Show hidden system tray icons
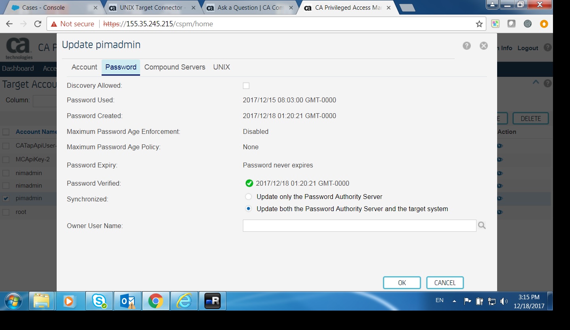Image resolution: width=570 pixels, height=330 pixels. pyautogui.click(x=454, y=301)
